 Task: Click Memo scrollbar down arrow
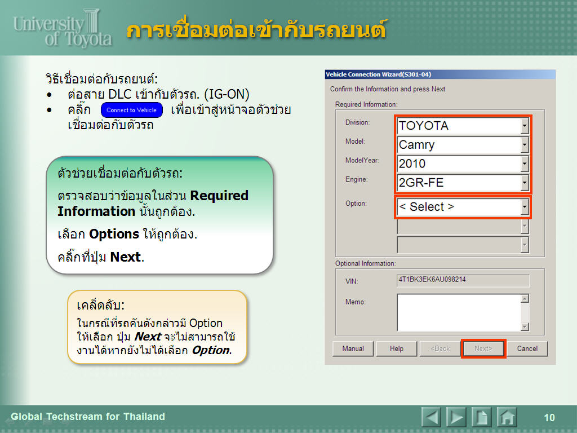525,326
